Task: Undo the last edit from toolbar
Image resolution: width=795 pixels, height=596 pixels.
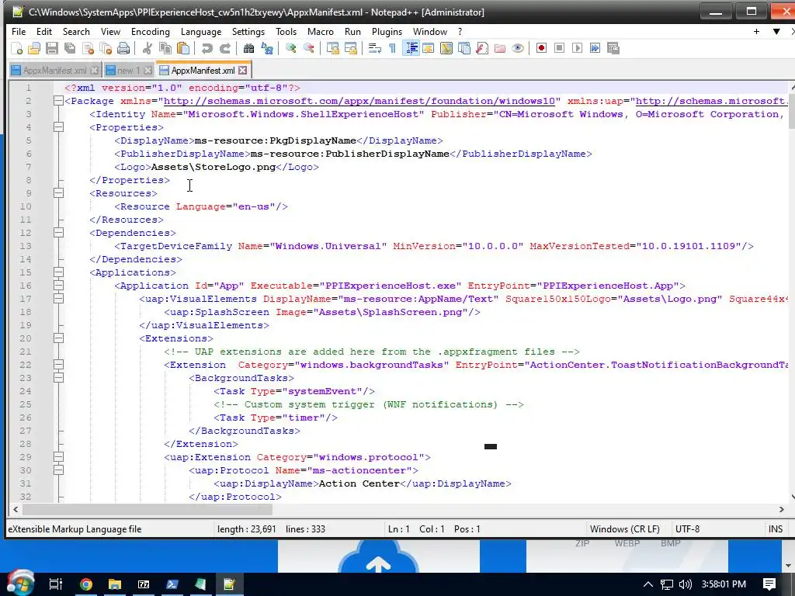Action: coord(207,48)
